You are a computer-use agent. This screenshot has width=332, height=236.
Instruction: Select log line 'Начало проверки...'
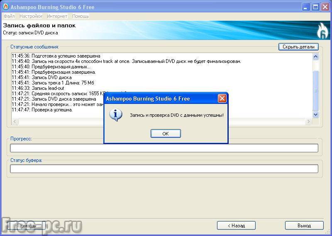click(x=57, y=104)
